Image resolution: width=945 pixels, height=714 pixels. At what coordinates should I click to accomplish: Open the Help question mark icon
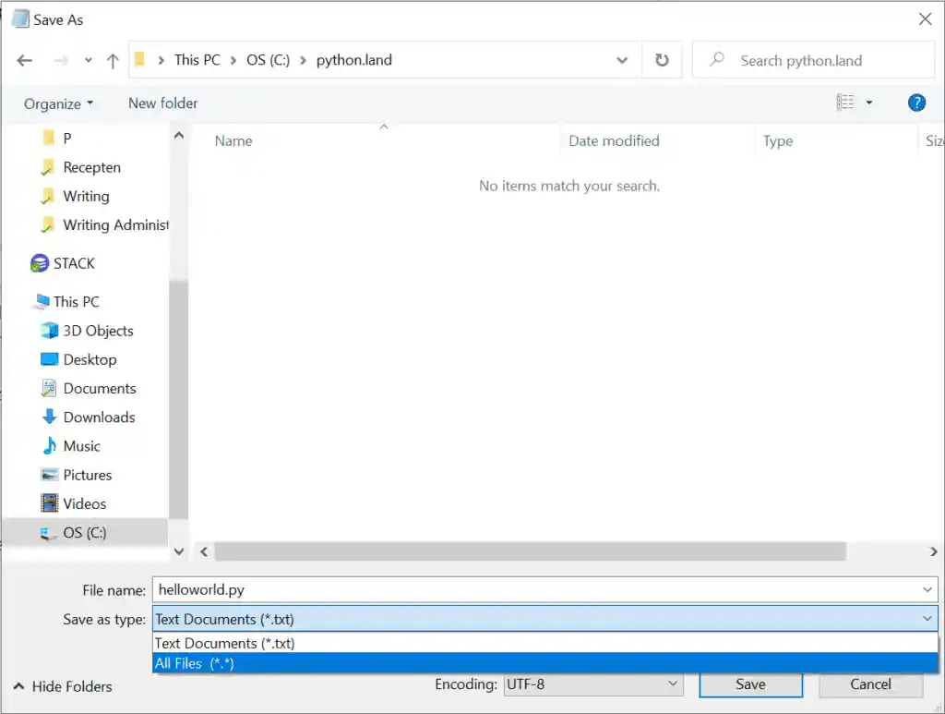point(915,103)
